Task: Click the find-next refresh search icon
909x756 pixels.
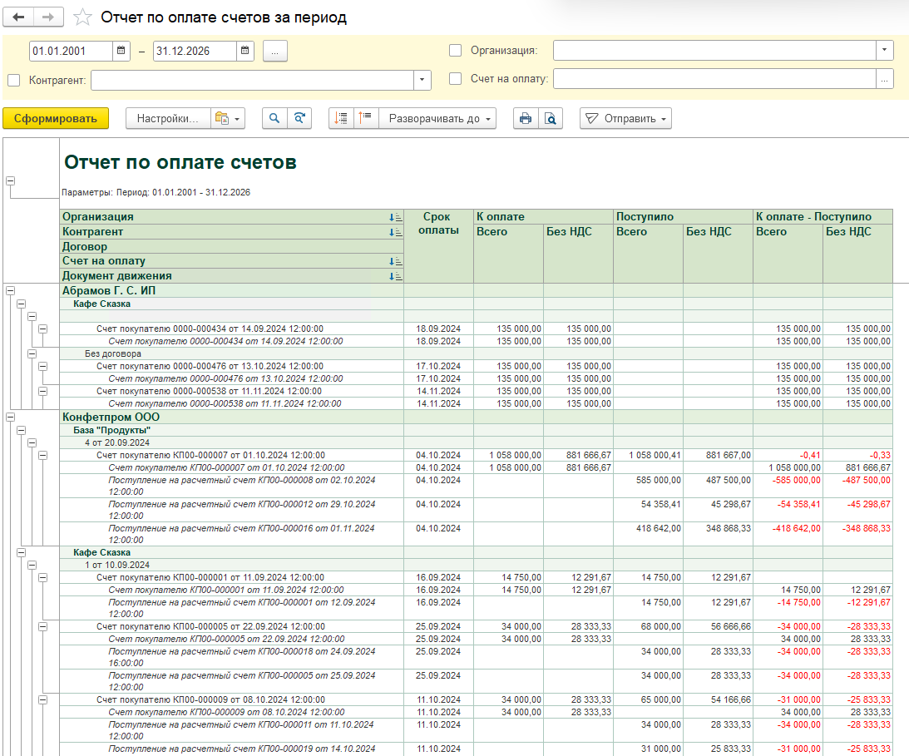Action: click(x=299, y=118)
